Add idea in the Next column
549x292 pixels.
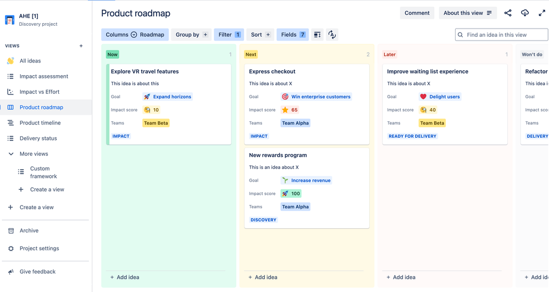pos(263,277)
